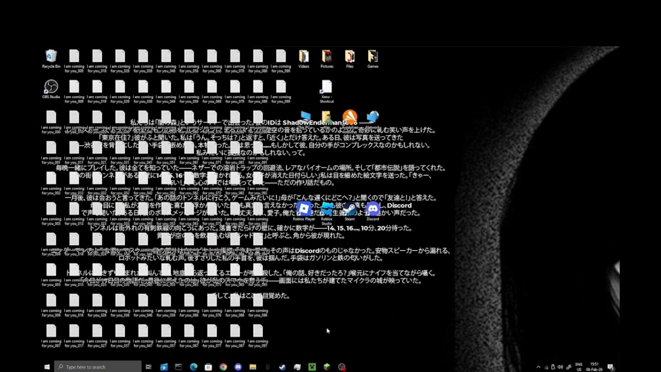Open Microsoft Store from the taskbar
Viewport: 661px width, 372px height.
(208, 367)
